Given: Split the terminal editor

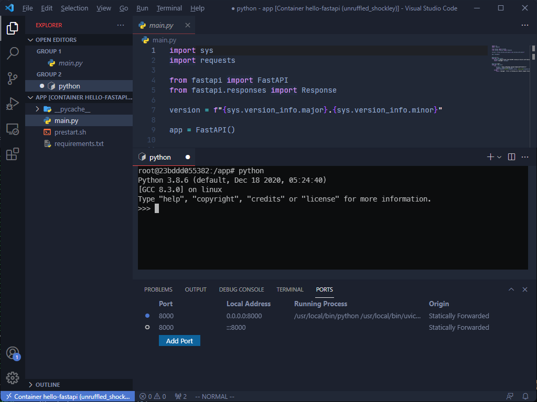Looking at the screenshot, I should tap(511, 157).
